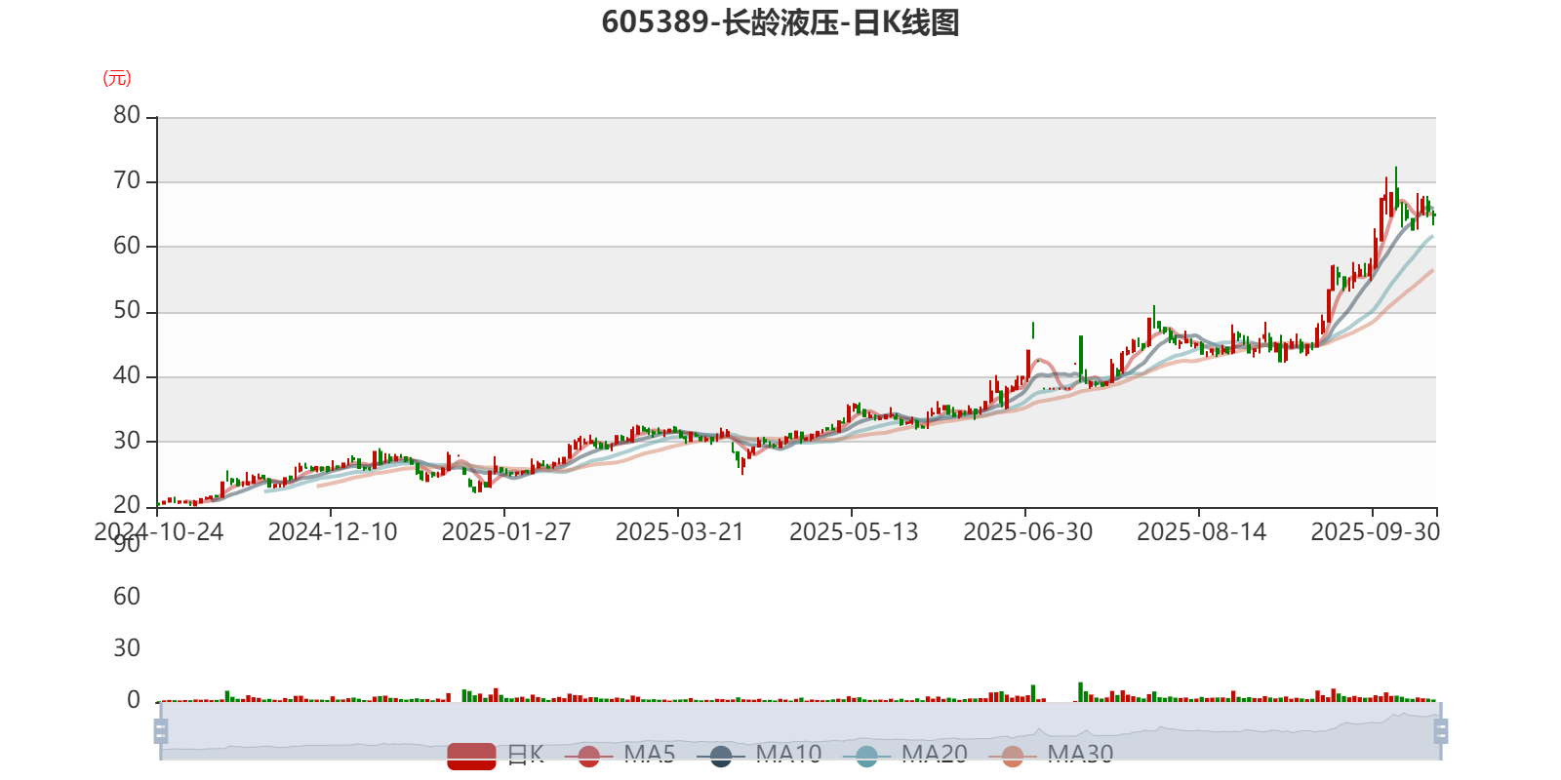Click the date label 2025-08-14
Image resolution: width=1561 pixels, height=780 pixels.
(x=1201, y=532)
